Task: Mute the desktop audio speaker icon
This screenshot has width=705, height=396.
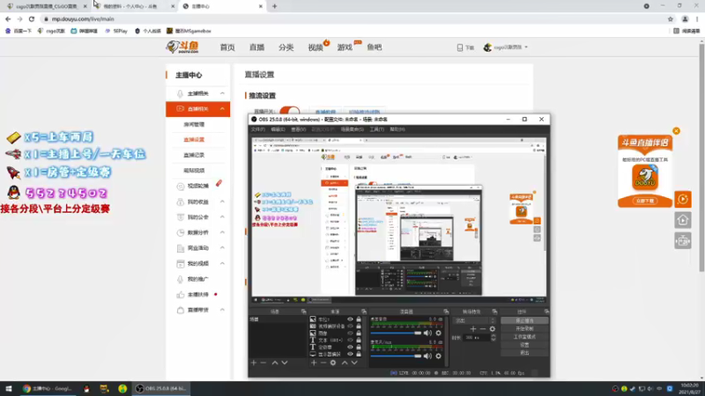Action: tap(427, 334)
